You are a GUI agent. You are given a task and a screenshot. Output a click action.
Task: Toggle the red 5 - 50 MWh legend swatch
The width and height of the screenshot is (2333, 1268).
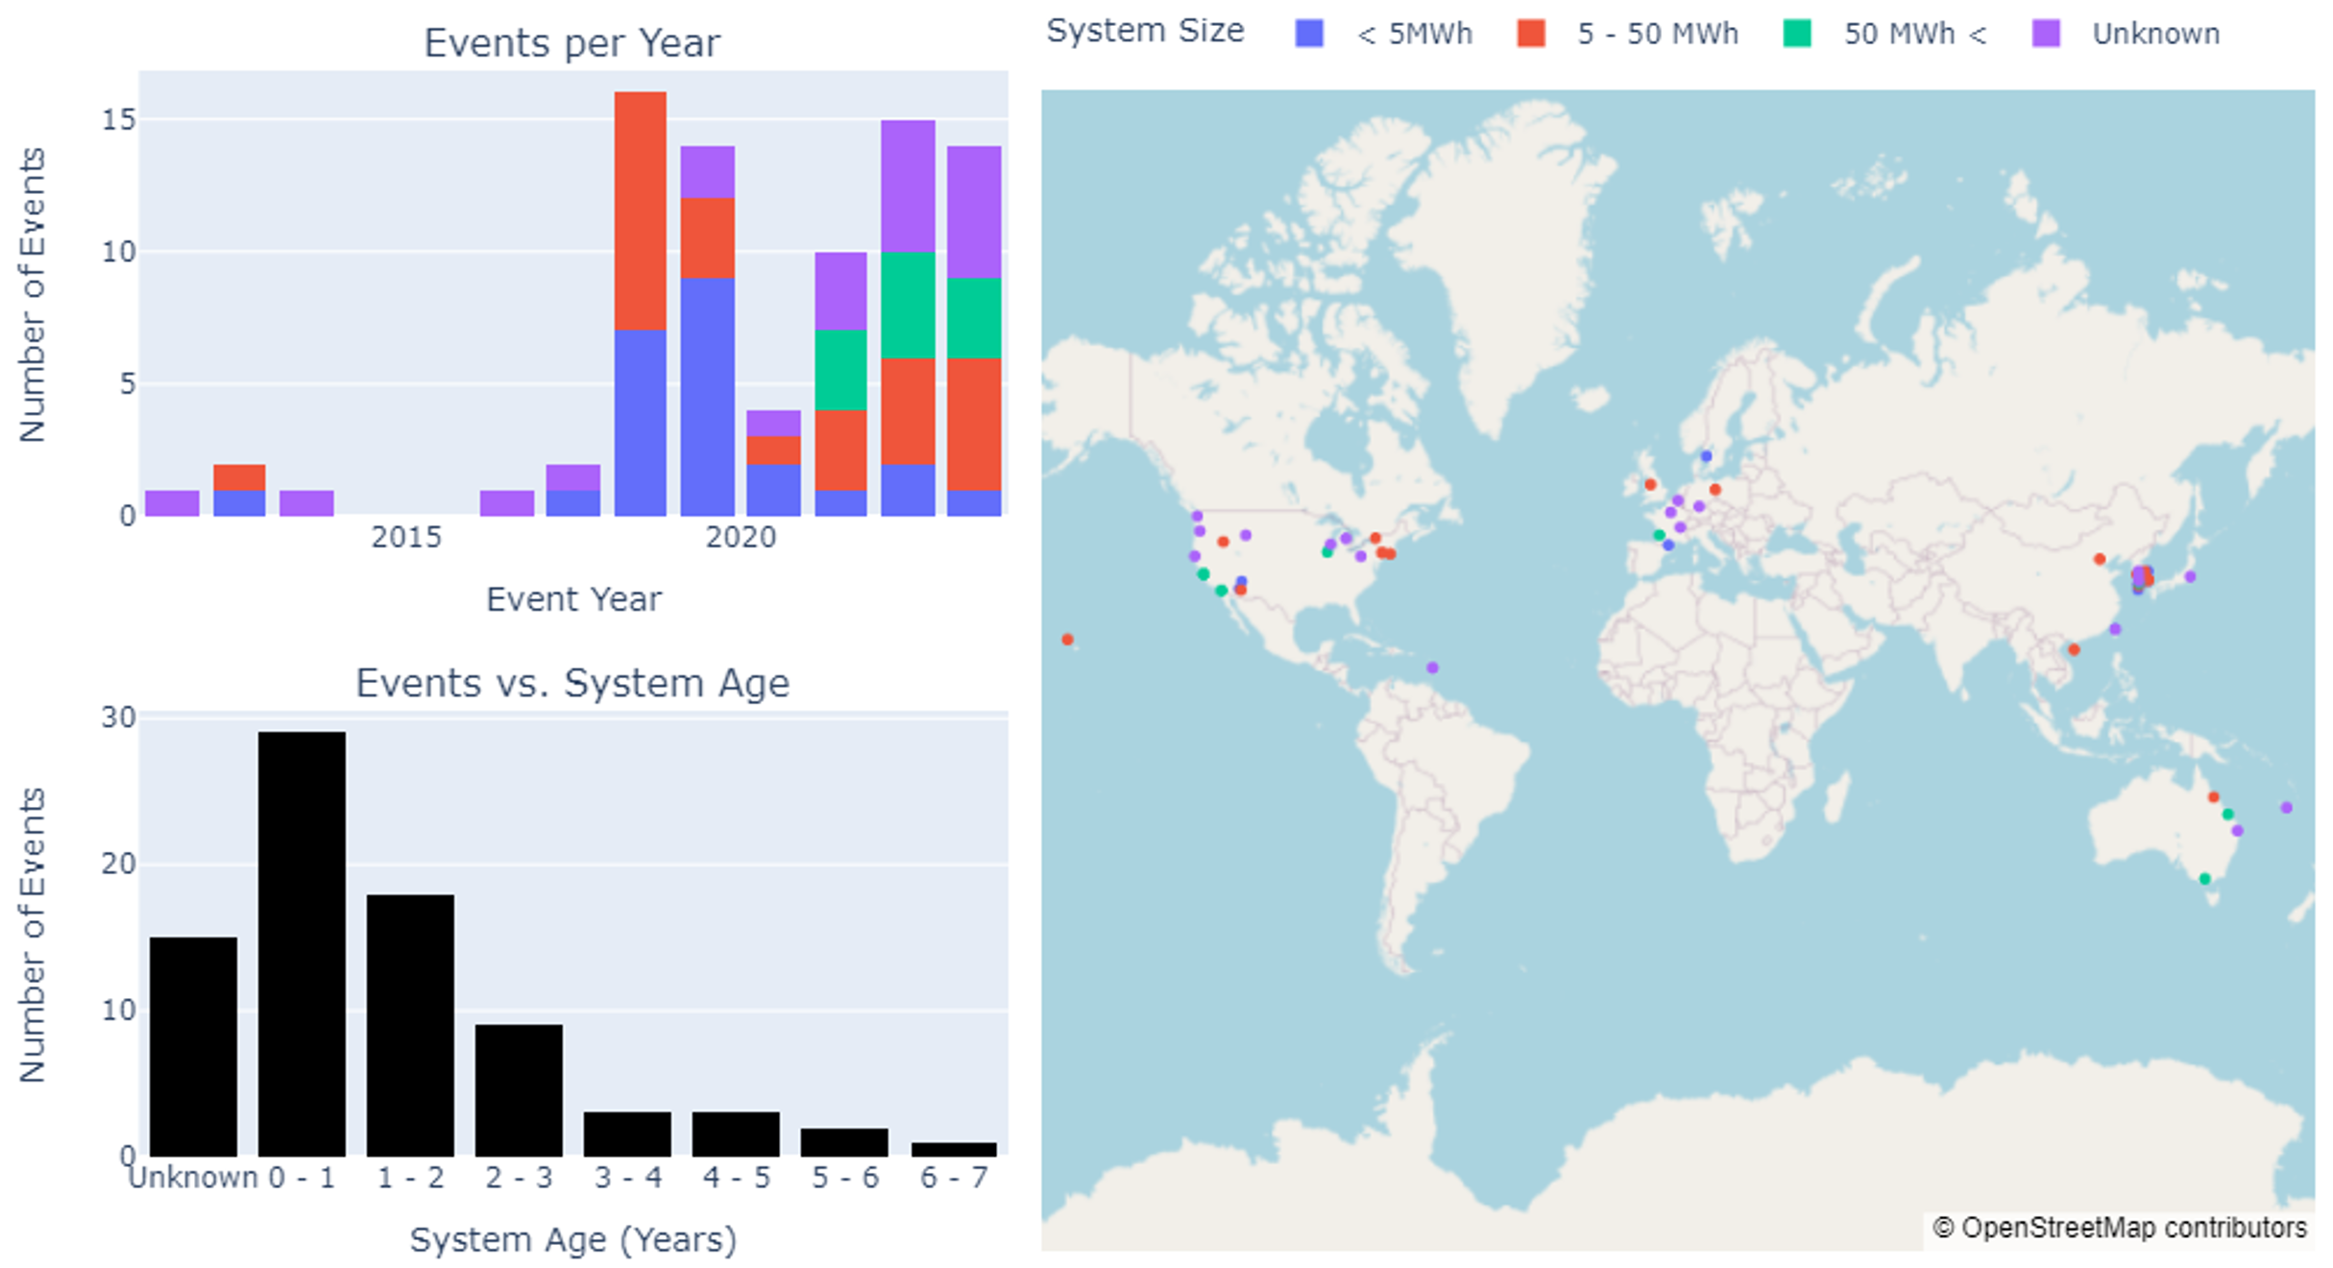[1531, 34]
